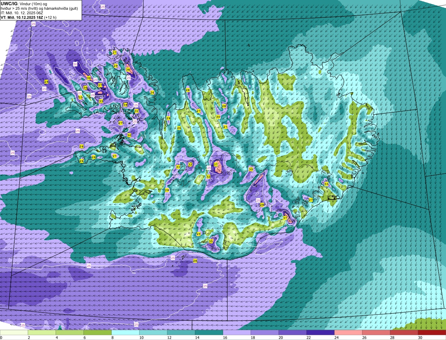The height and width of the screenshot is (340, 446).
Task: Select the dark red above-30 m/s legend swatch
Action: coord(432,333)
